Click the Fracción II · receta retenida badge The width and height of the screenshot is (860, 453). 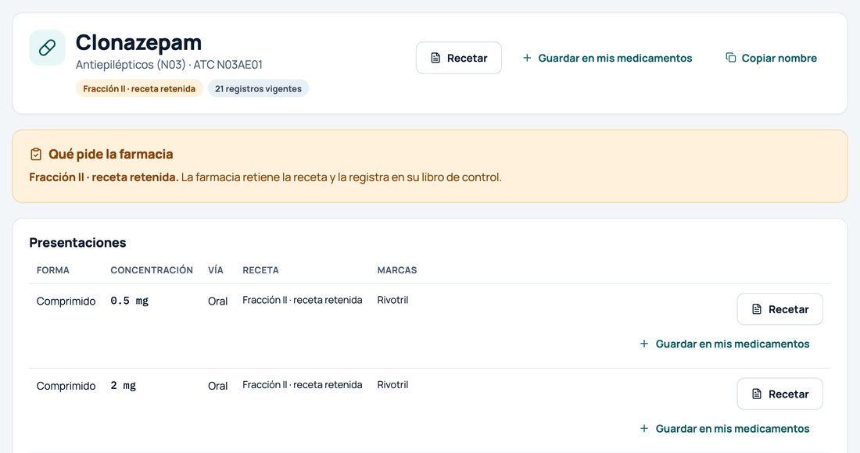point(139,89)
